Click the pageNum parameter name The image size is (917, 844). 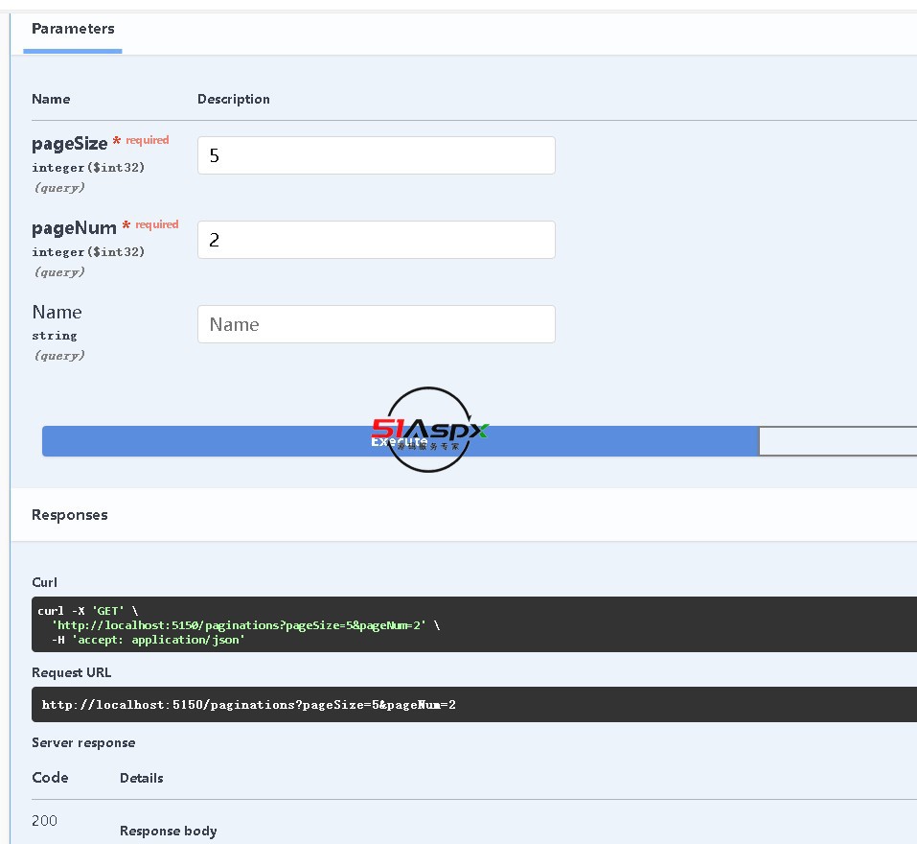[x=75, y=227]
